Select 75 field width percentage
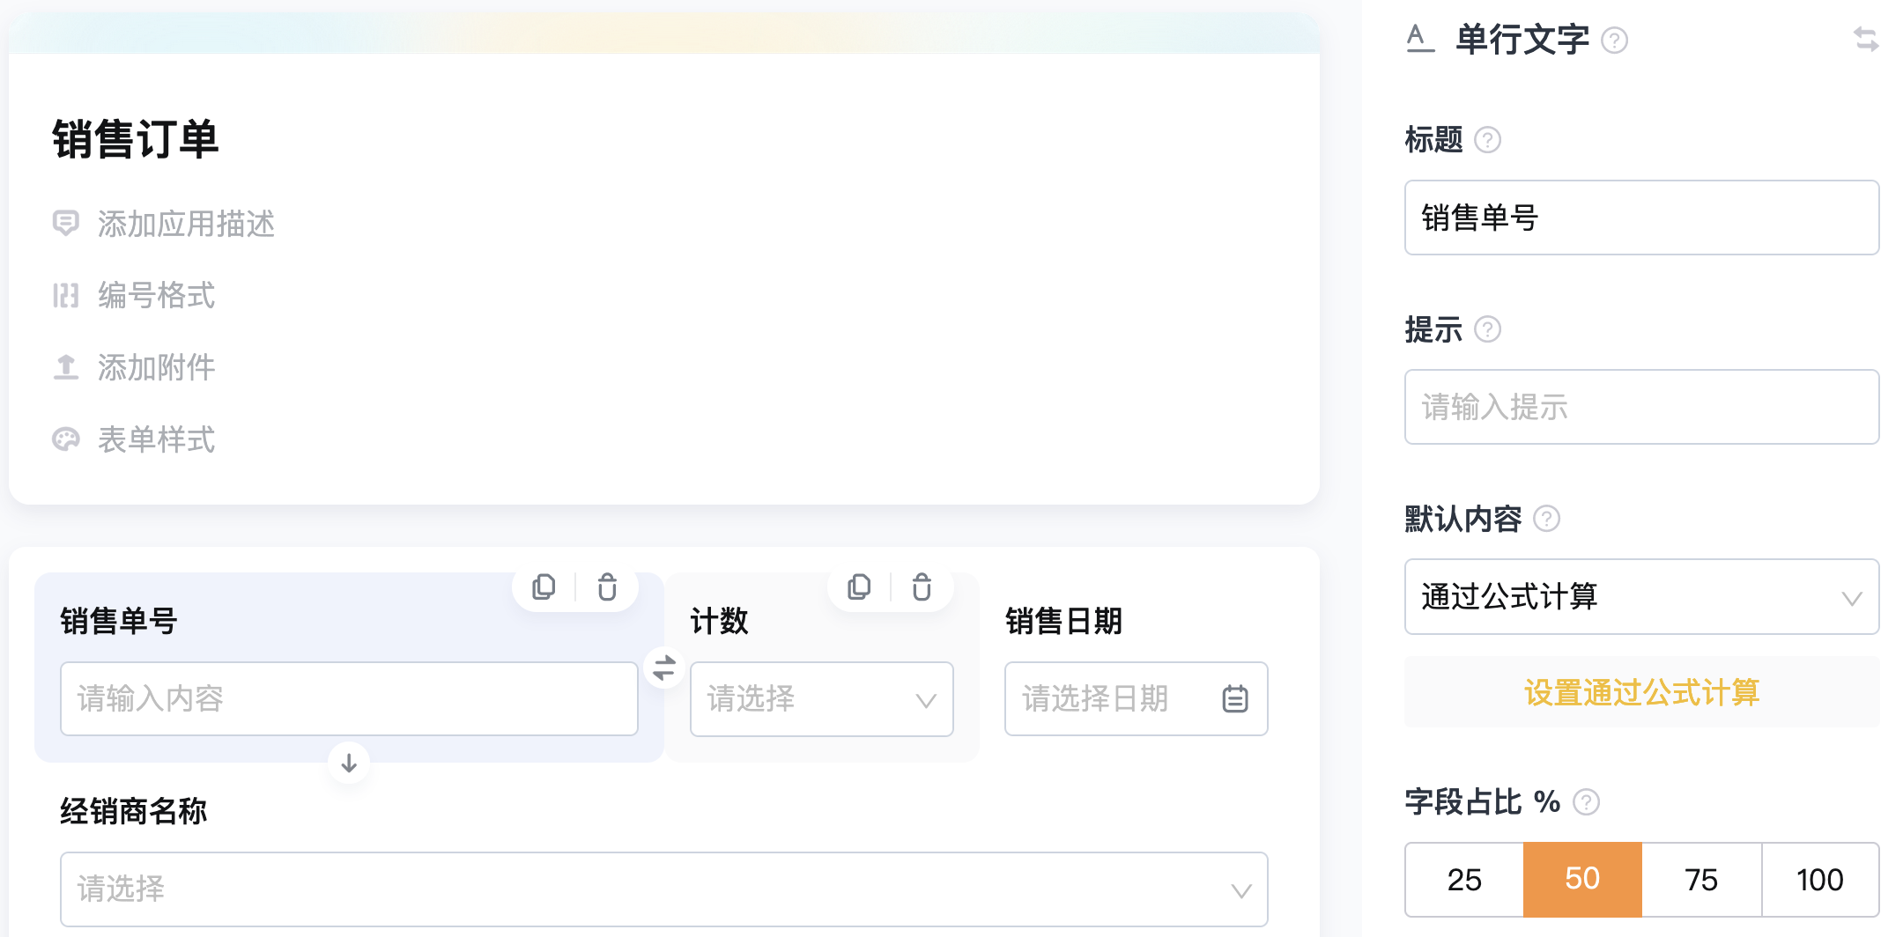Viewport: 1903px width, 937px height. [1701, 879]
